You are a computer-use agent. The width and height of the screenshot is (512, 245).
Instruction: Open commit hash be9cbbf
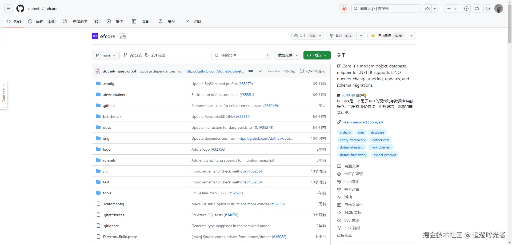274,71
